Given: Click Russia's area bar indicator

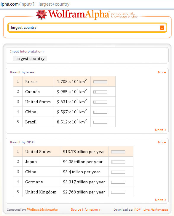Looking at the screenshot, I should (100, 82).
